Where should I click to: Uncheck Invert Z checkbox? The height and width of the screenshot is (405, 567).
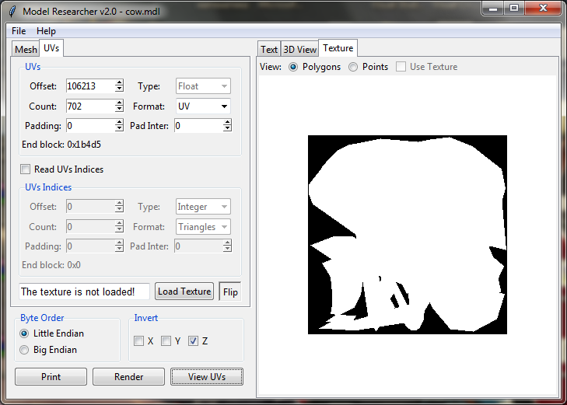[193, 340]
